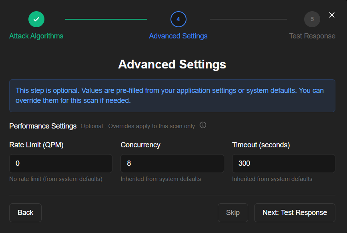
Task: Click the Attack Algorithms completed checkmark icon
Action: point(36,19)
